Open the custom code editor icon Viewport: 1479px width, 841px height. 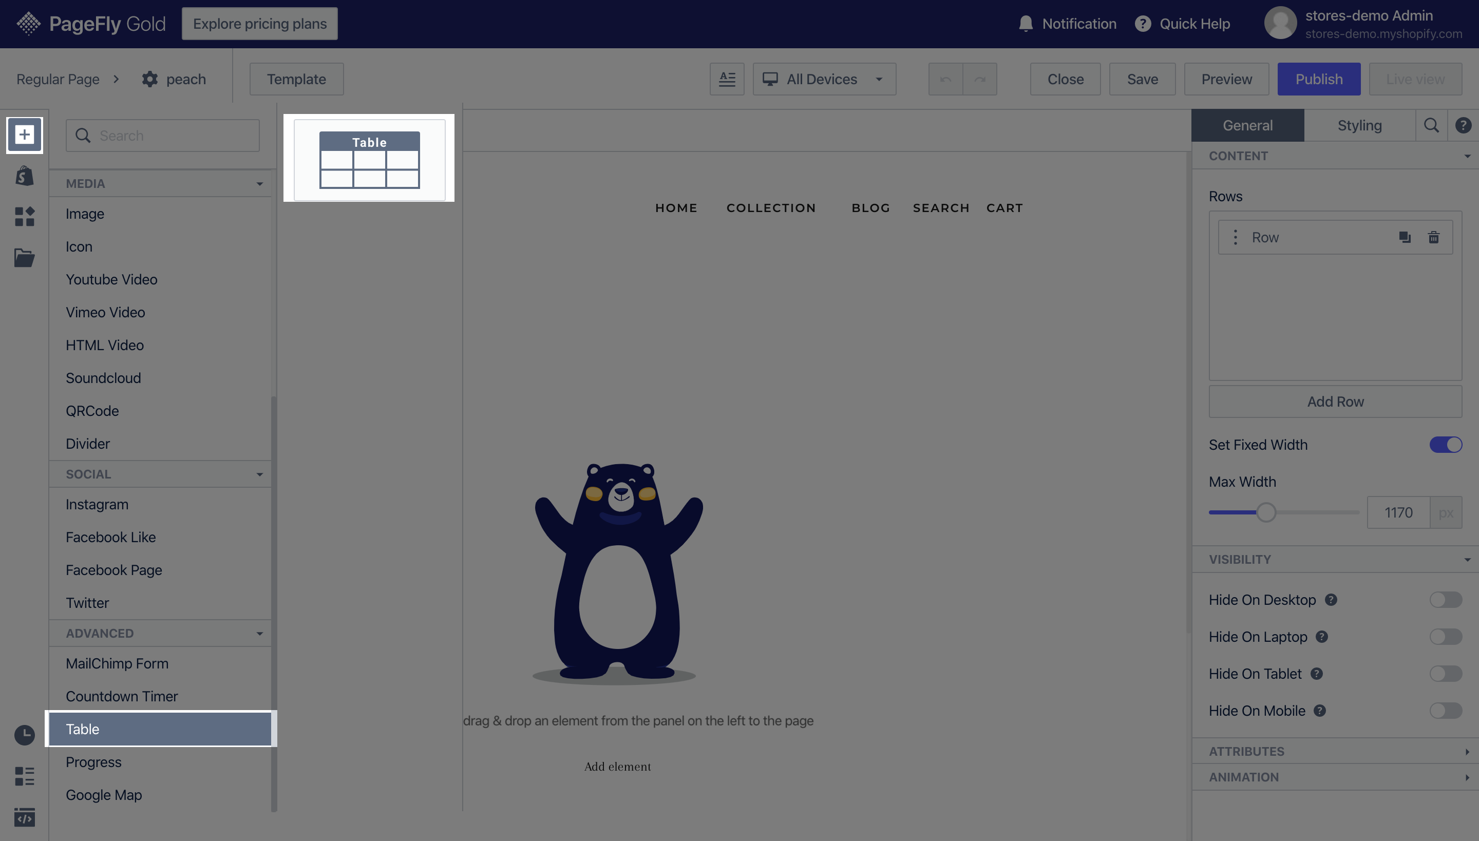[x=24, y=817]
